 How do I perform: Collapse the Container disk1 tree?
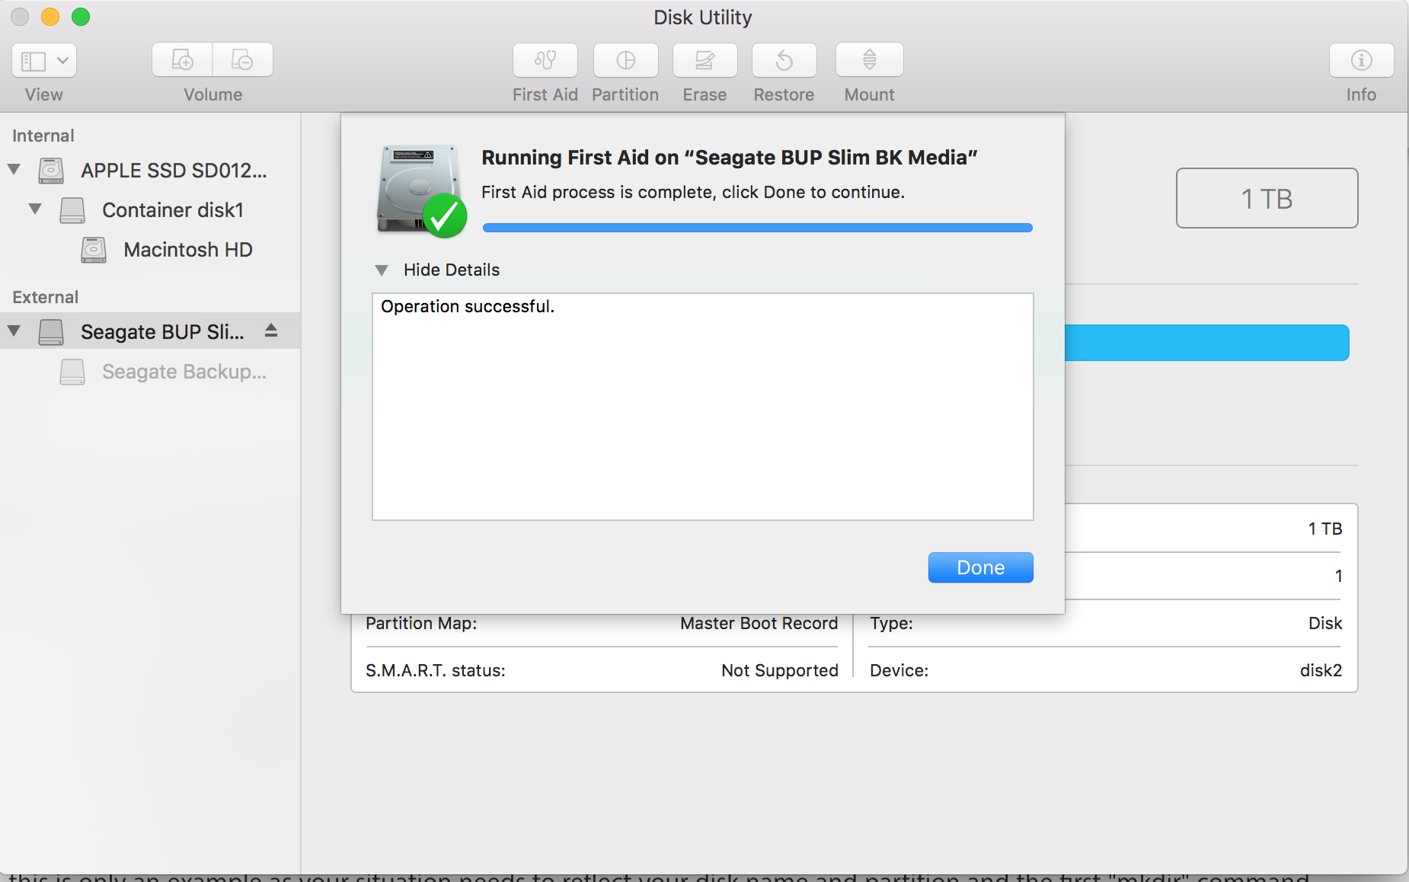[x=35, y=209]
